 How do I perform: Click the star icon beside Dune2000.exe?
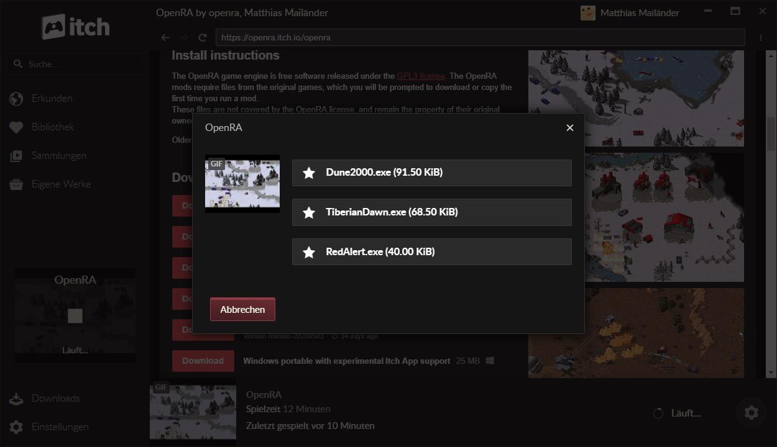(x=309, y=173)
